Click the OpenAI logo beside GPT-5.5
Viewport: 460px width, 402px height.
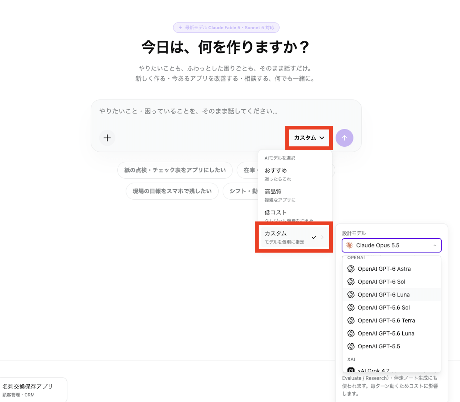point(351,346)
